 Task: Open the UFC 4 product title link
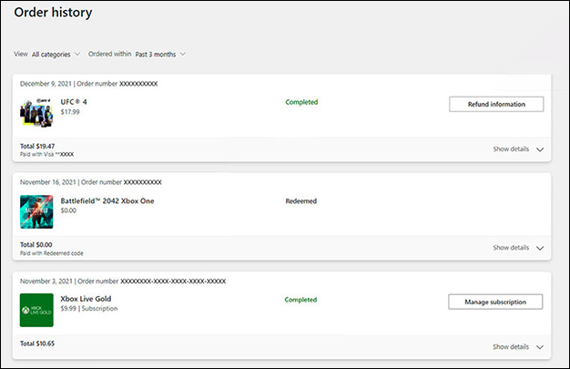(x=73, y=102)
